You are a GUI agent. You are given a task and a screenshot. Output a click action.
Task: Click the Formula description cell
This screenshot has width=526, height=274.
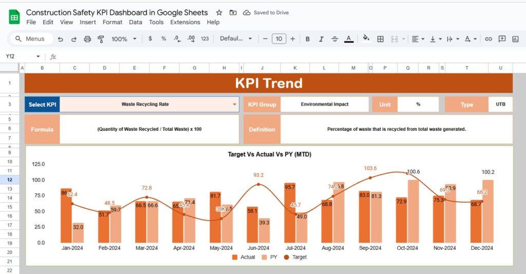click(x=149, y=129)
